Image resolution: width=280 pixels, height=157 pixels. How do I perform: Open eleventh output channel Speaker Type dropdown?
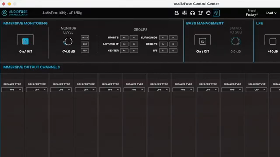[x=257, y=90]
